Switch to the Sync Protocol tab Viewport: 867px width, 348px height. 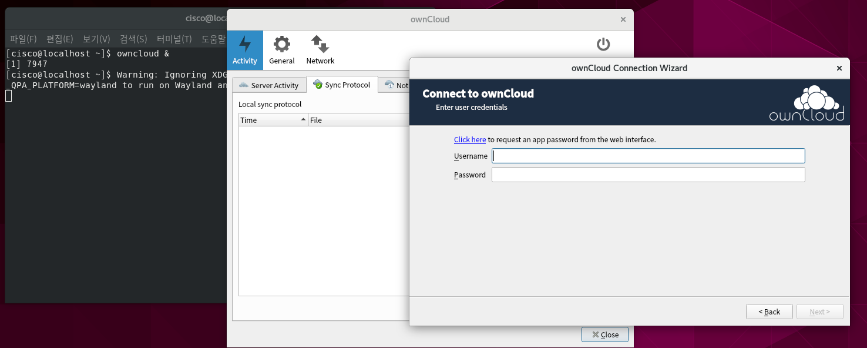pyautogui.click(x=342, y=85)
